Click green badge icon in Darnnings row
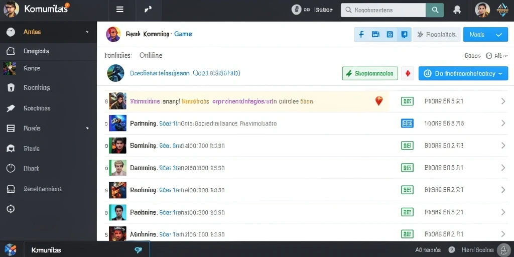 (x=407, y=168)
